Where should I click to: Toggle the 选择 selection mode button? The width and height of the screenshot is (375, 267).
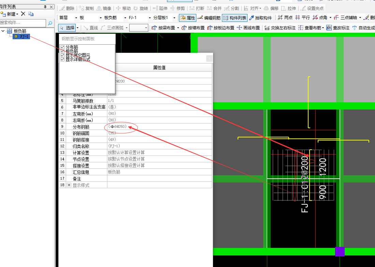click(67, 28)
